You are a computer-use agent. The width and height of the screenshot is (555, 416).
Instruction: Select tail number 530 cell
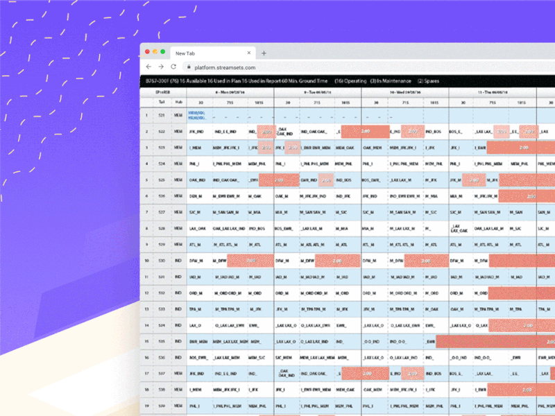point(162,261)
